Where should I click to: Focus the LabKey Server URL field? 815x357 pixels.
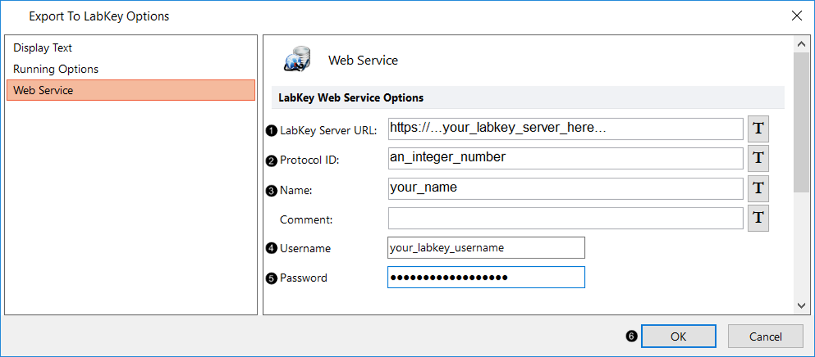pyautogui.click(x=566, y=129)
